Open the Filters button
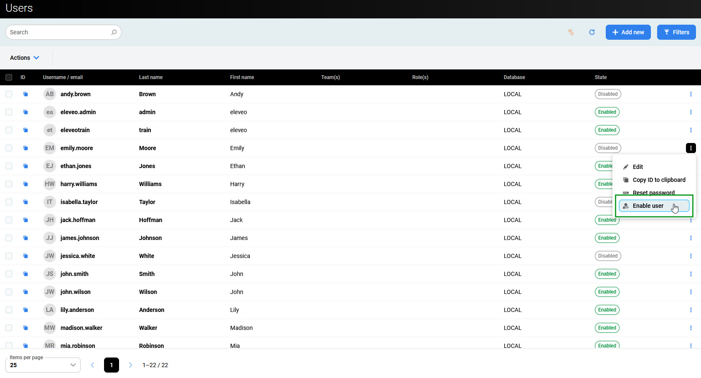 point(676,32)
